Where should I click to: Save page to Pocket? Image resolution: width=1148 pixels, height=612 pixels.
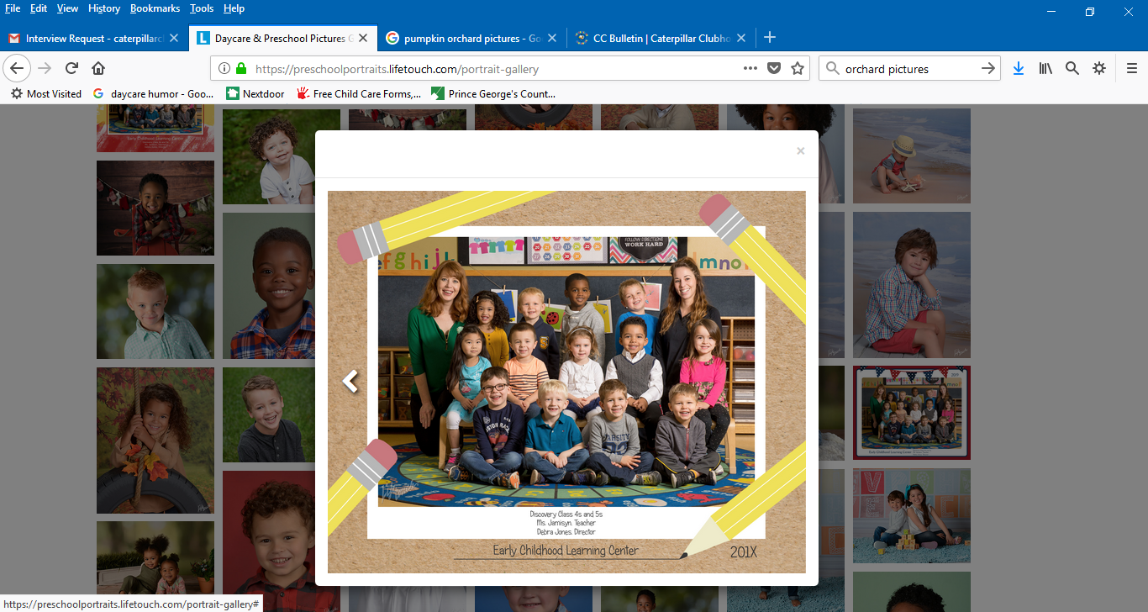[x=774, y=69]
